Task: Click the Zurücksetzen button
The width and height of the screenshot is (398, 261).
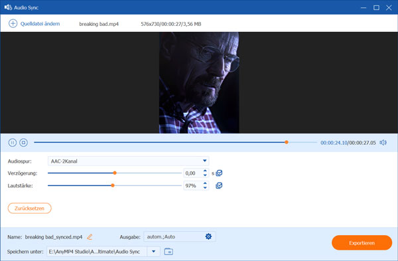Action: click(x=29, y=208)
